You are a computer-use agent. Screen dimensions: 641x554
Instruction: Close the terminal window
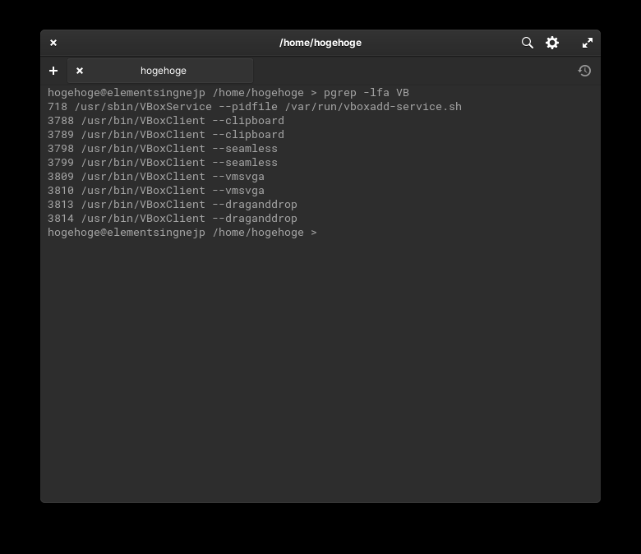[53, 43]
